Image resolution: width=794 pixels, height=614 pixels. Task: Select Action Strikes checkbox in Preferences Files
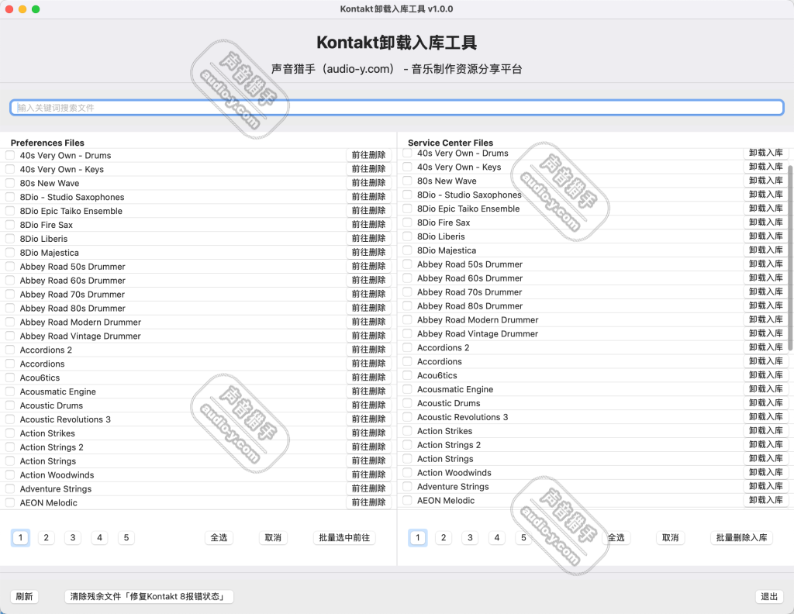10,433
